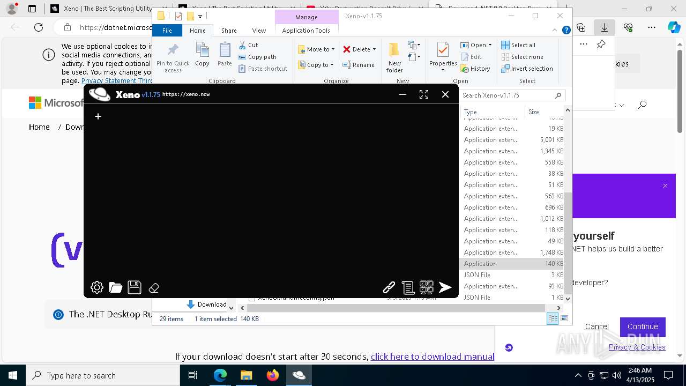Create a New folder in Explorer

pos(394,57)
